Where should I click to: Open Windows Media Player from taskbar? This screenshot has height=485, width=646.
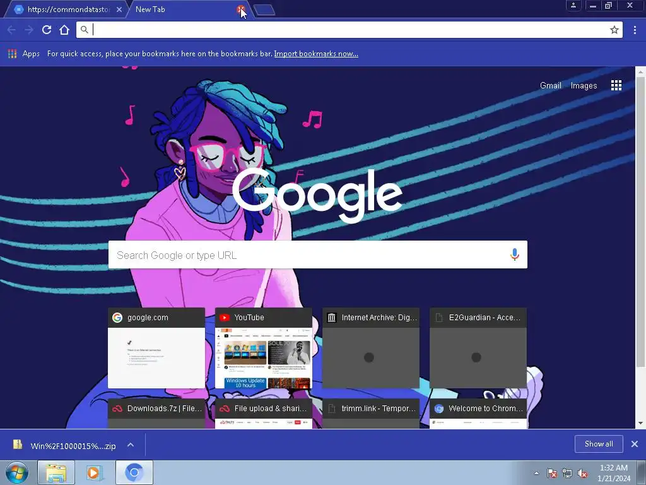tap(95, 472)
